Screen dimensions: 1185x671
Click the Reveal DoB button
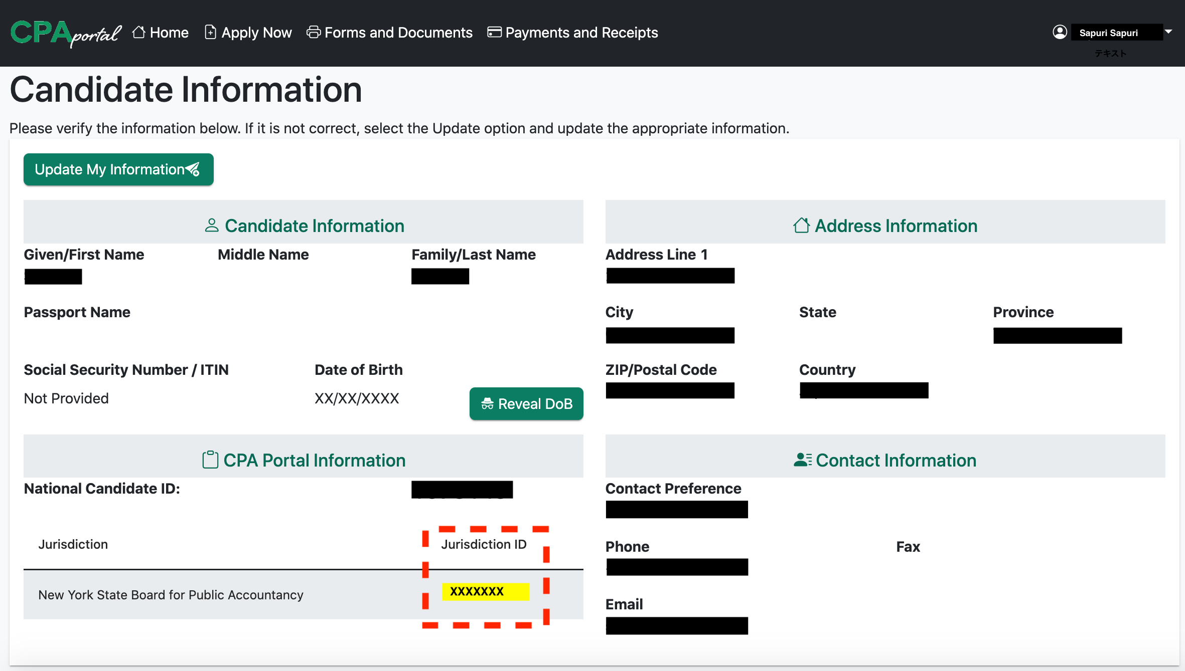click(x=526, y=404)
